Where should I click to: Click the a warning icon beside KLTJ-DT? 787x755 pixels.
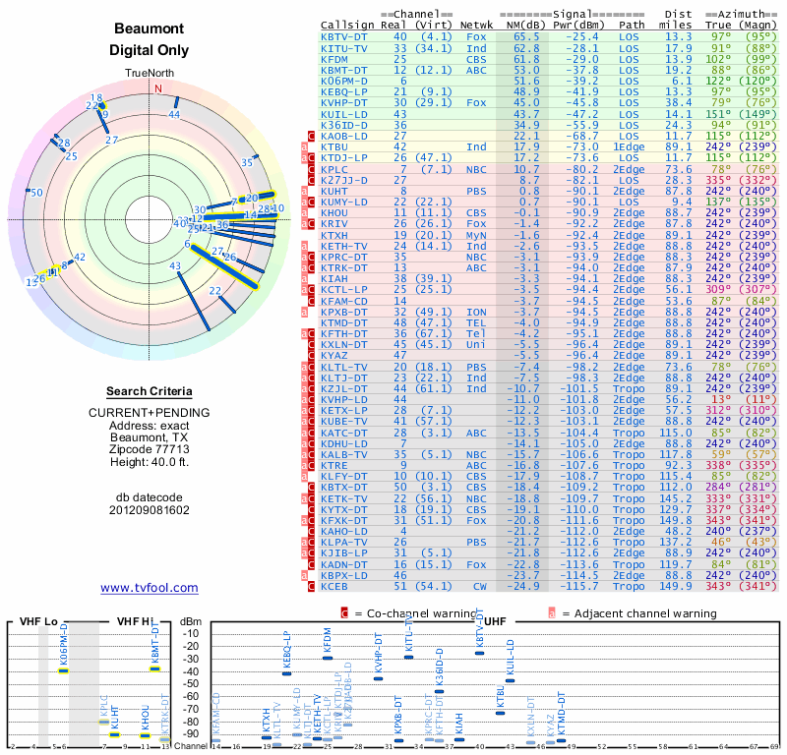(x=304, y=377)
